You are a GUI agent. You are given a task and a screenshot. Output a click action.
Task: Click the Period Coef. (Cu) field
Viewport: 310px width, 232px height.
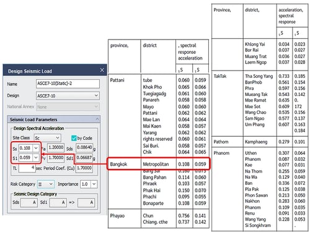[x=84, y=168]
